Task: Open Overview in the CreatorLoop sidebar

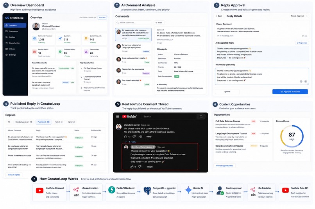Action: pos(15,25)
